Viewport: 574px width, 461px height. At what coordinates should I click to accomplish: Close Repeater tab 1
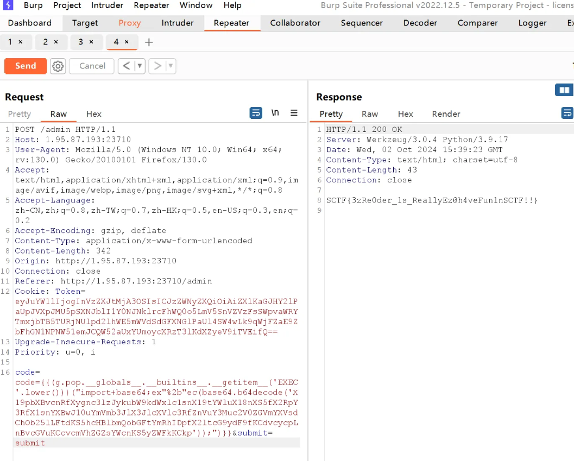coord(21,42)
